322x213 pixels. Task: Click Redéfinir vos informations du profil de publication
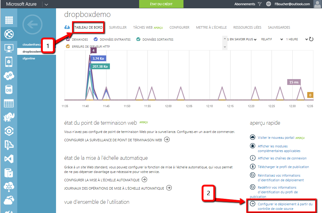point(274,192)
